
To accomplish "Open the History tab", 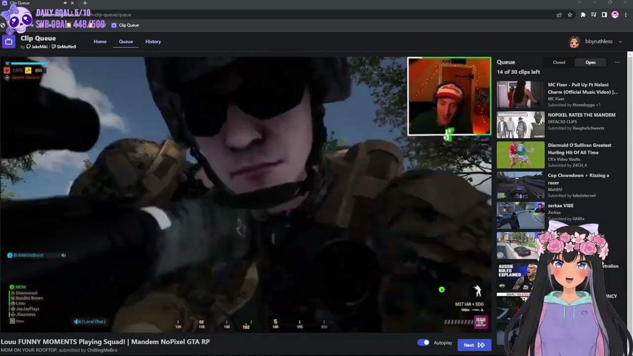I will [153, 42].
